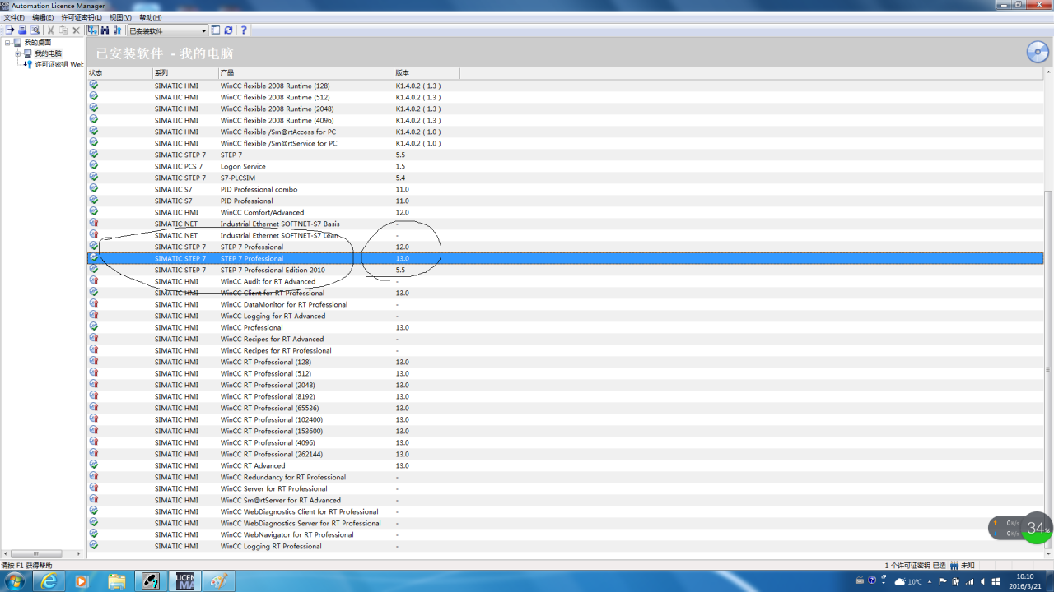The width and height of the screenshot is (1054, 592).
Task: Click the transfer license (arrow) toolbar icon
Action: (x=10, y=30)
